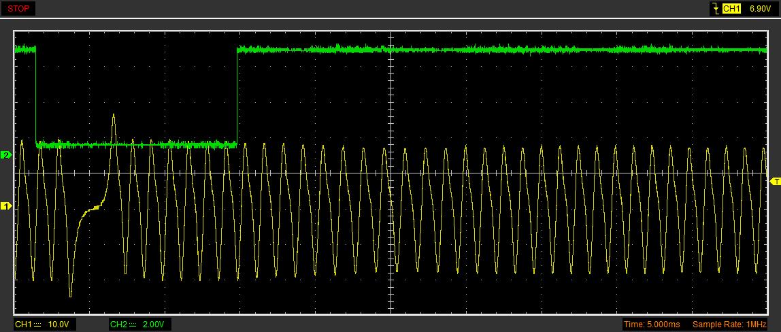Open the CH2 2.00V vertical scale
781x332 pixels.
[x=153, y=325]
